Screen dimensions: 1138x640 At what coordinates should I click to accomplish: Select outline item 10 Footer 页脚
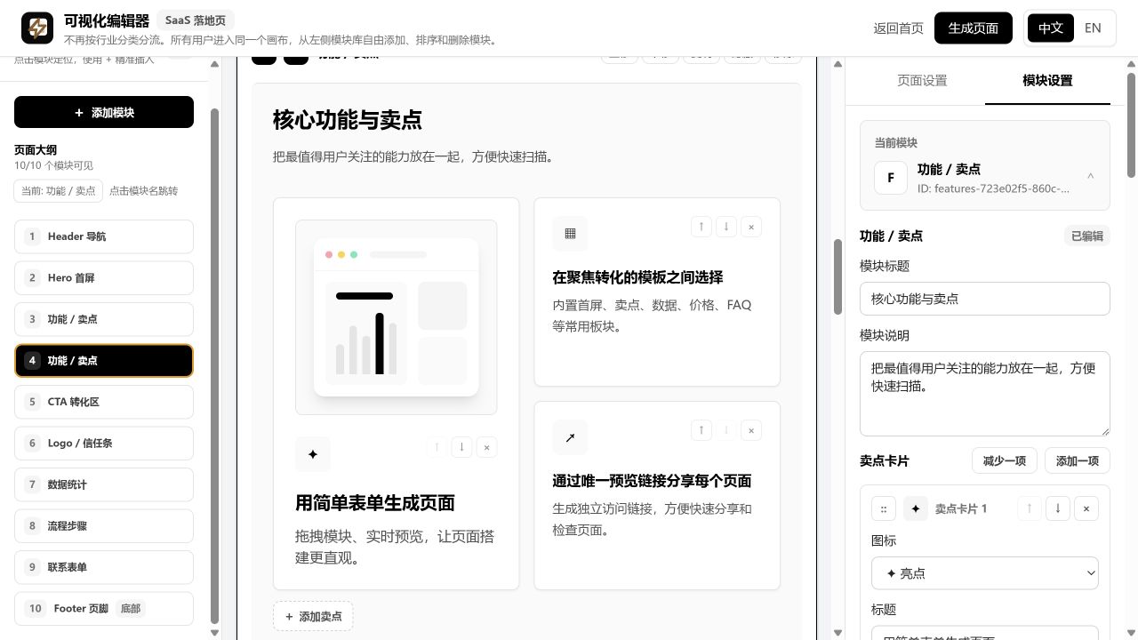click(x=104, y=608)
